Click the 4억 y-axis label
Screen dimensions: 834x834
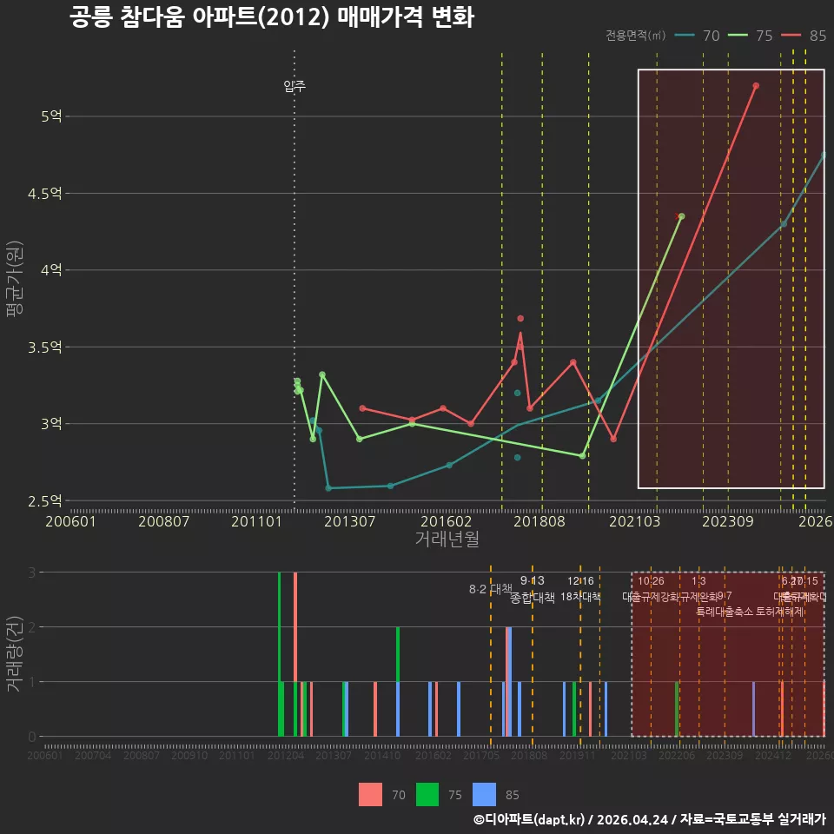[51, 269]
